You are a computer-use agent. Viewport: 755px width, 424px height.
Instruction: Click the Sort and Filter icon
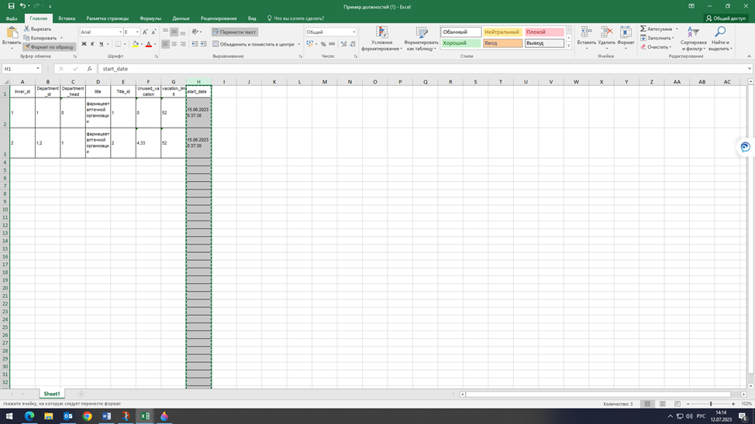pyautogui.click(x=693, y=32)
